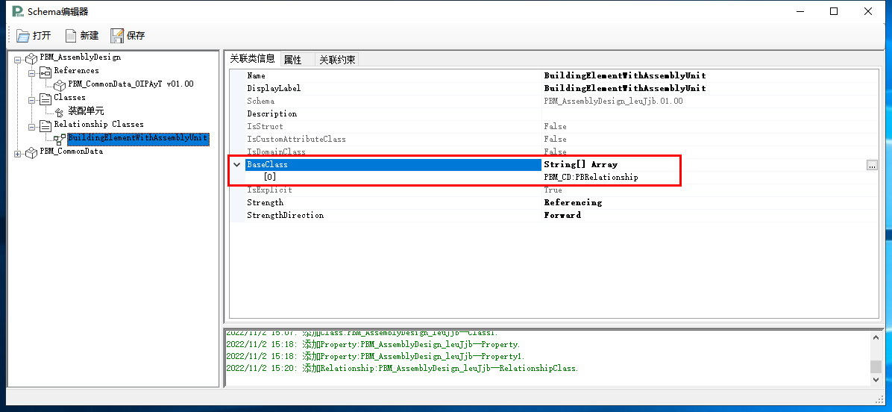892x412 pixels.
Task: Maximize the Schema编辑器 window
Action: pyautogui.click(x=834, y=11)
